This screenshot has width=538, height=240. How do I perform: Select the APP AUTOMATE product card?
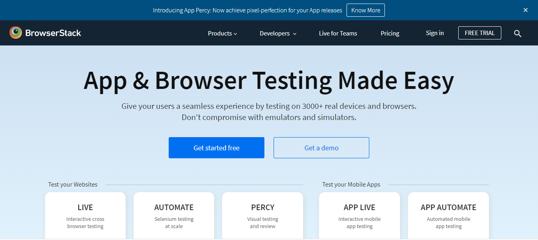click(x=448, y=216)
